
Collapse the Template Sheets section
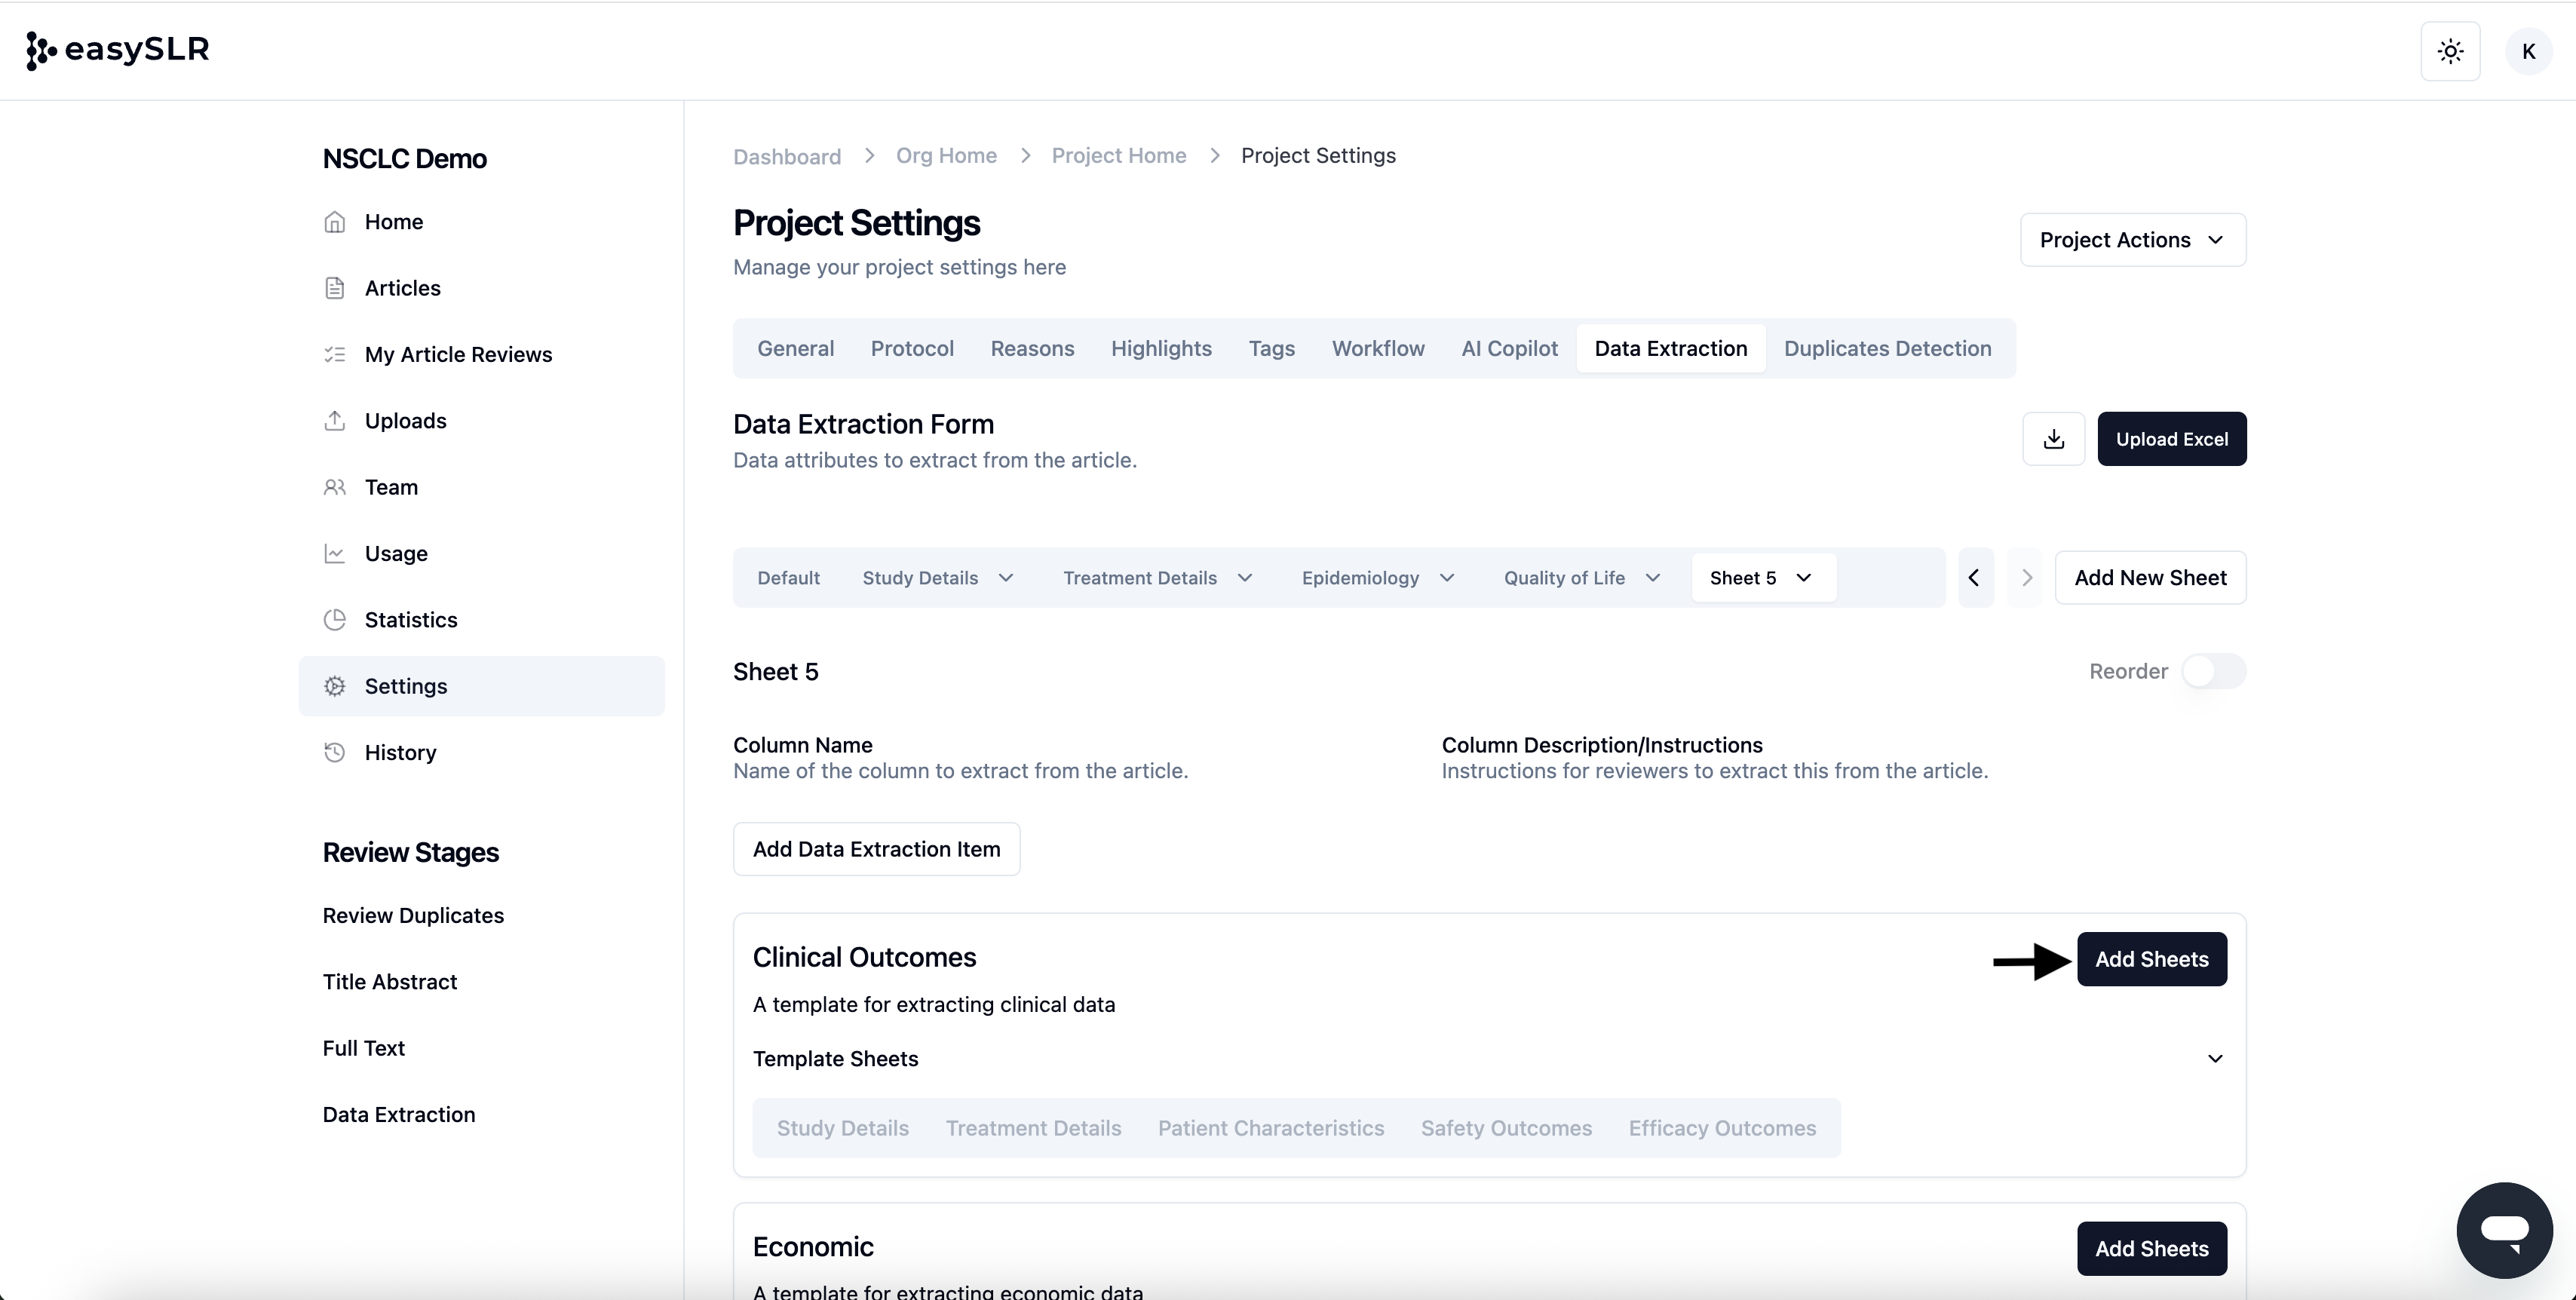(2215, 1059)
